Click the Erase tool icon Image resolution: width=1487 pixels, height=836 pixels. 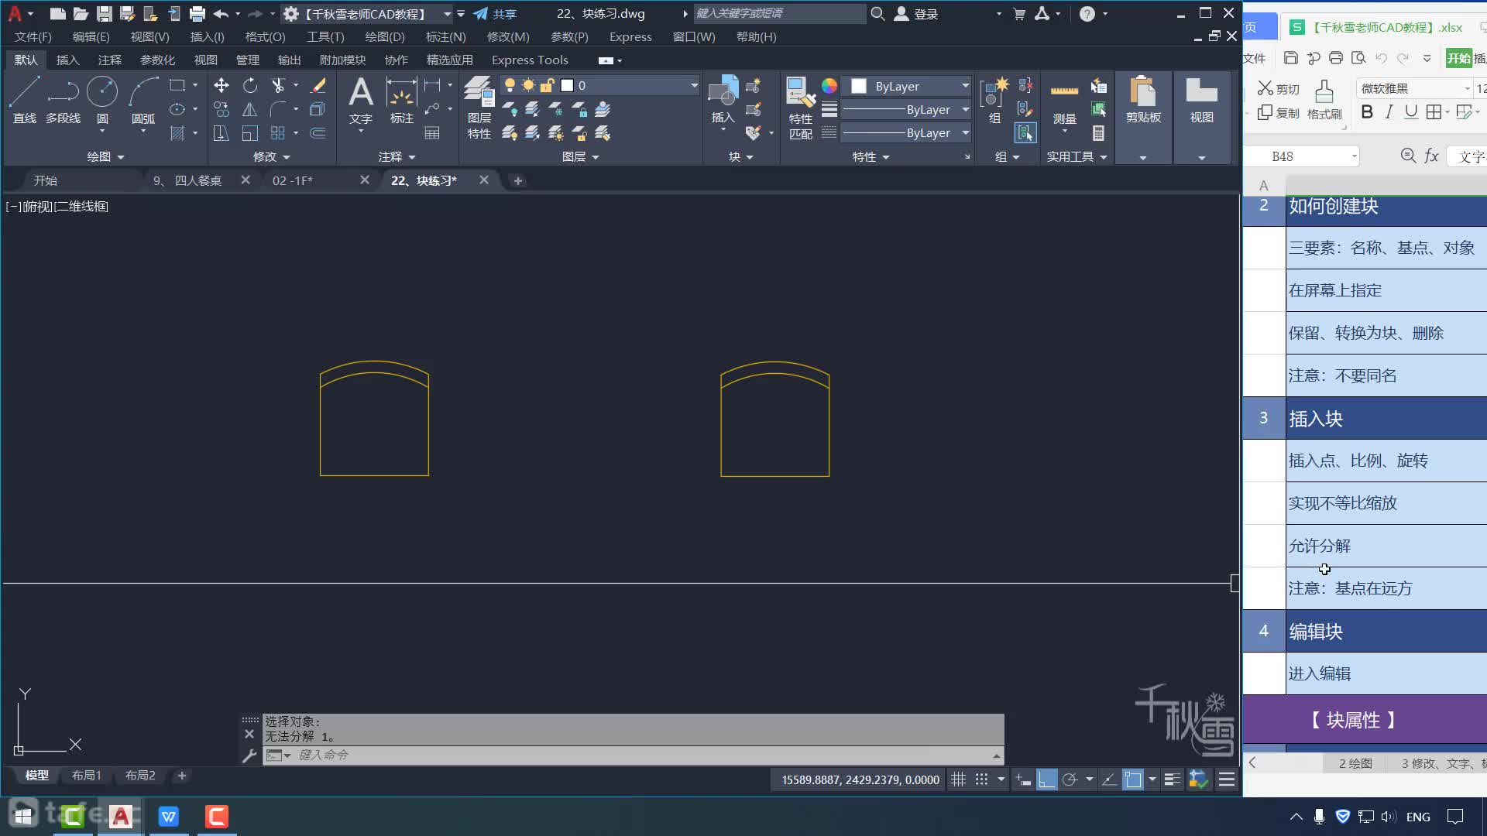(x=318, y=85)
